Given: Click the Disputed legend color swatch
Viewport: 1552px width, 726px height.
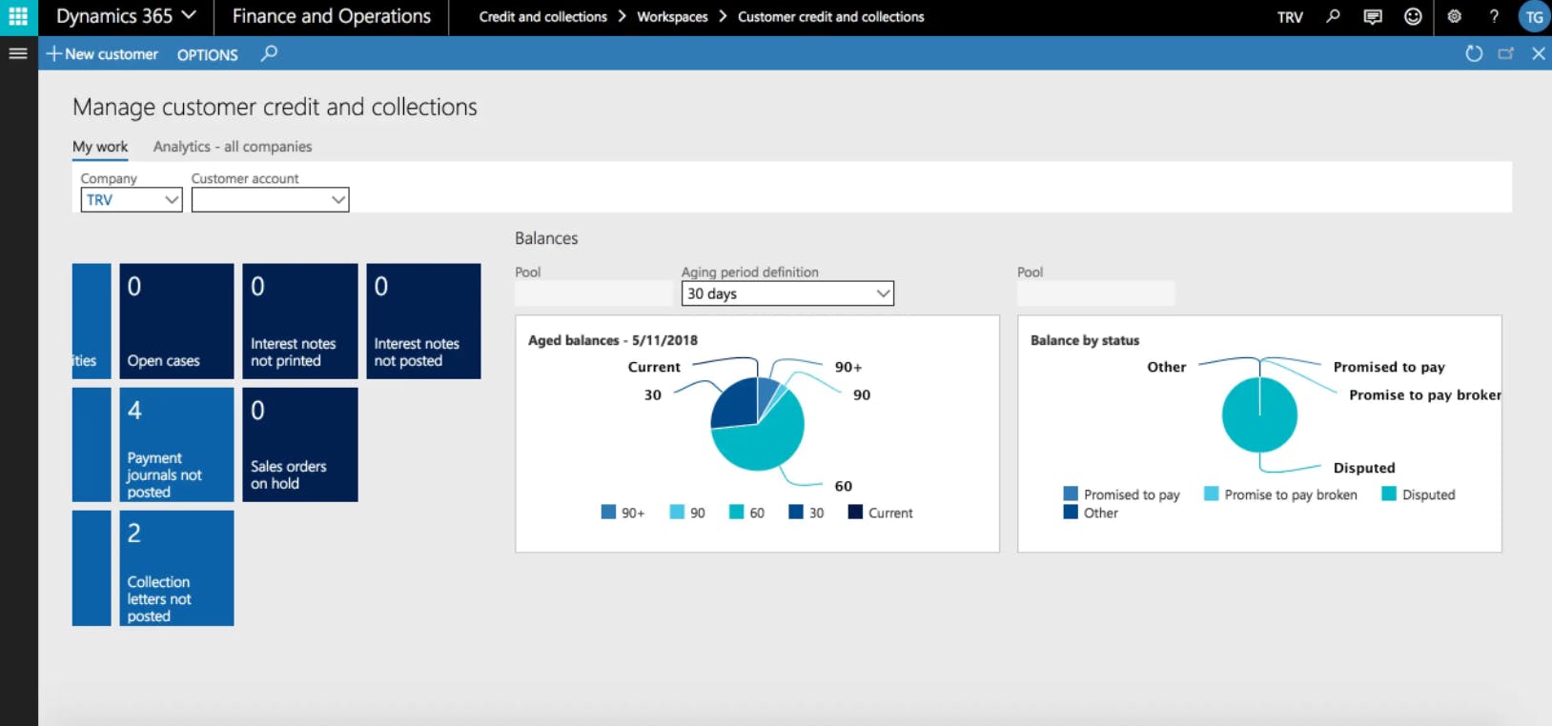Looking at the screenshot, I should (1389, 494).
